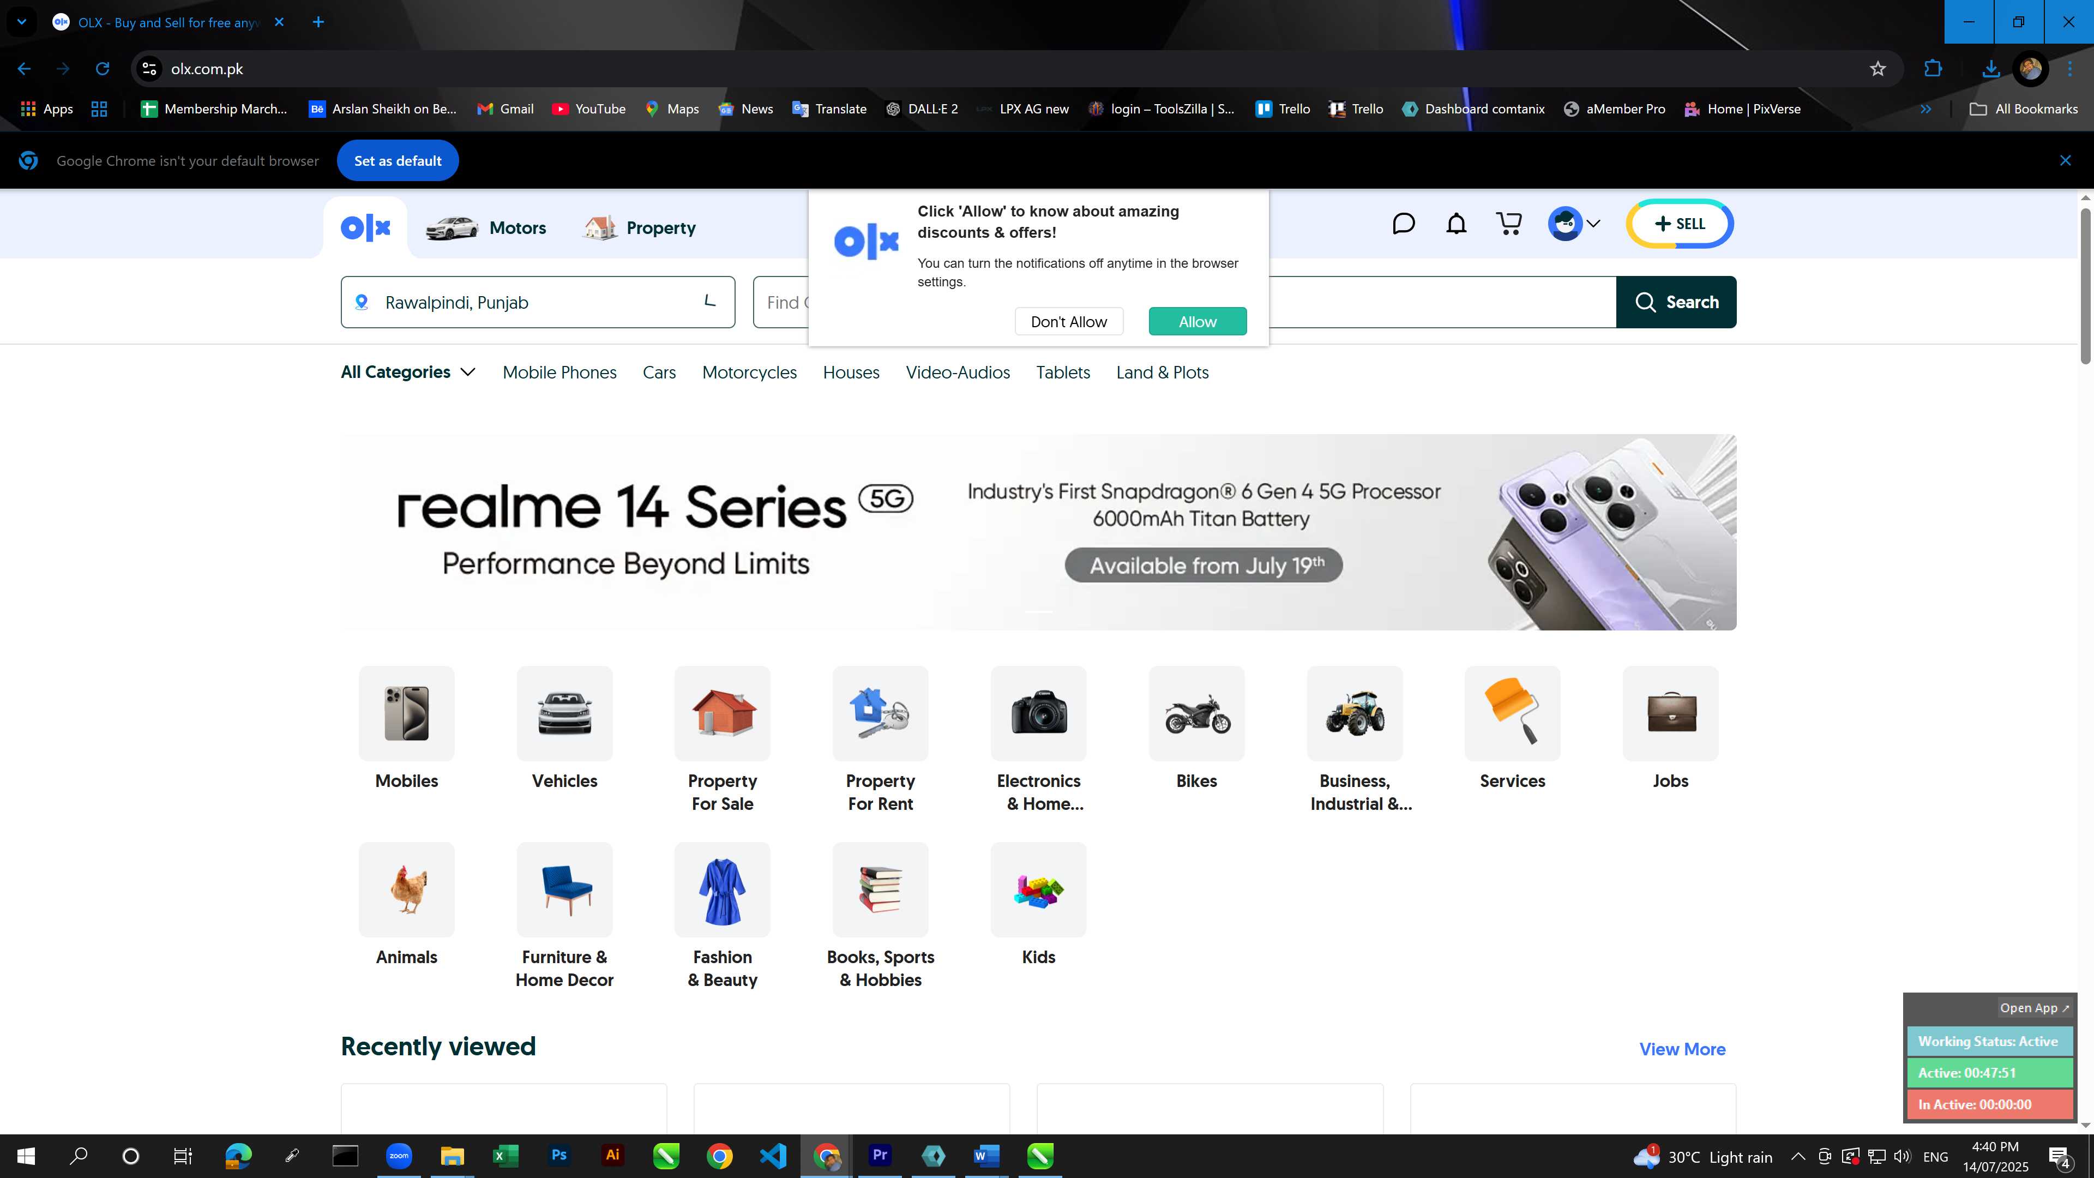Expand the user profile avatar dropdown

click(1574, 224)
